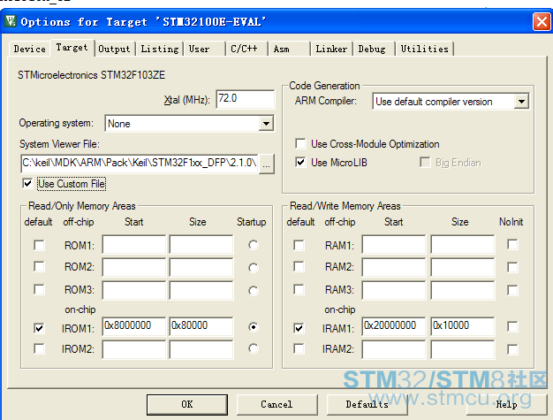The height and width of the screenshot is (420, 553).
Task: Toggle the IROM1 default checkbox
Action: click(x=39, y=328)
